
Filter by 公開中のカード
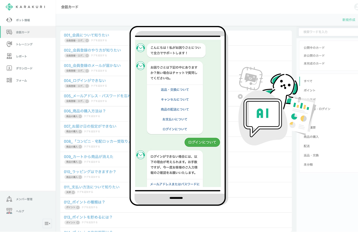tap(314, 48)
